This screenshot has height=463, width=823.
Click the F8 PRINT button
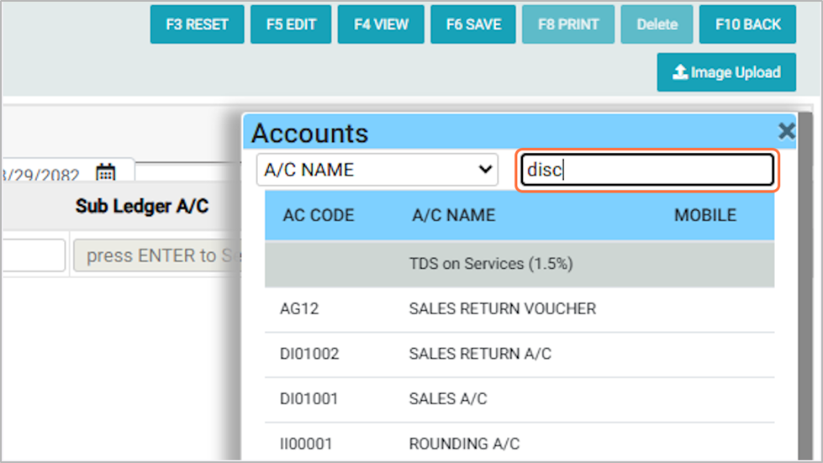pyautogui.click(x=567, y=24)
